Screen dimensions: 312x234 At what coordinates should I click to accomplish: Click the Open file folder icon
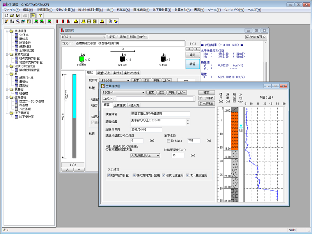tap(12, 15)
